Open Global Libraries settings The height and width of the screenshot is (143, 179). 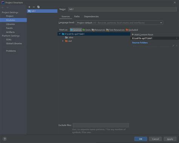click(14, 44)
